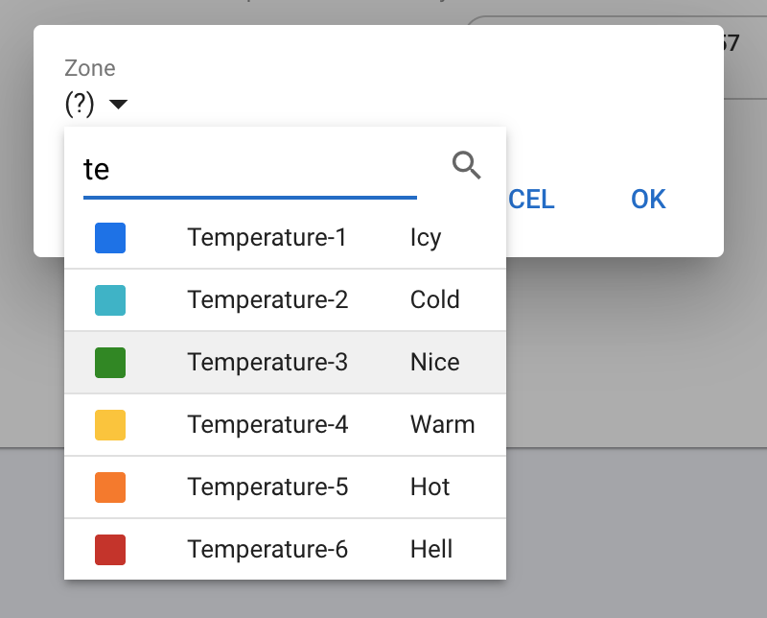767x618 pixels.
Task: Expand the Zone dropdown arrow
Action: 118,105
